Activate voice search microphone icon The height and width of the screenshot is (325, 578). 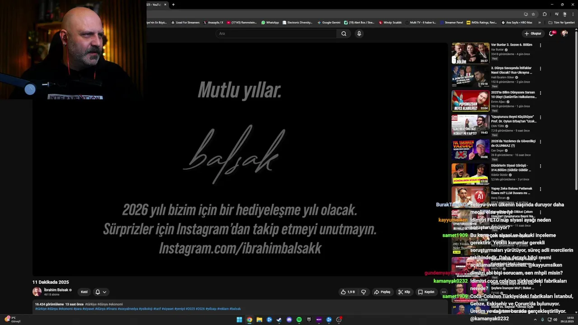pyautogui.click(x=359, y=33)
